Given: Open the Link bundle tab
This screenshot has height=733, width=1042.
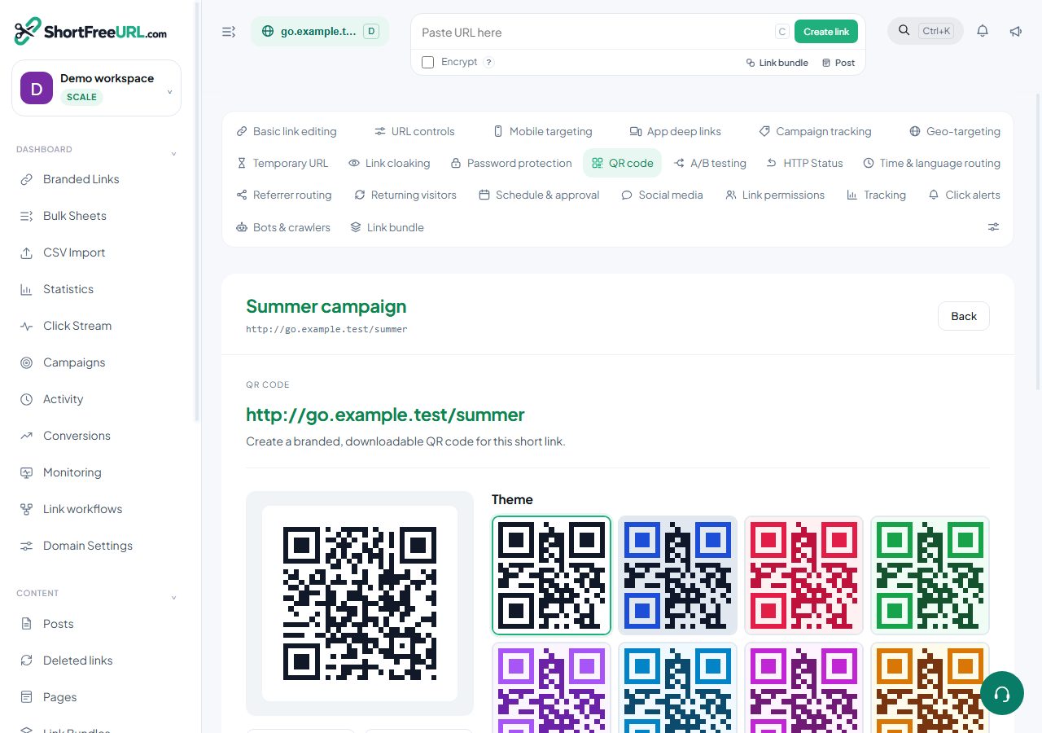Looking at the screenshot, I should pyautogui.click(x=387, y=227).
